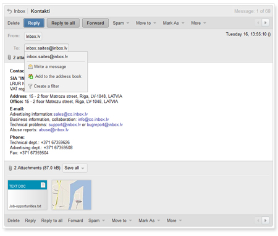The width and height of the screenshot is (278, 236).
Task: Click the envelope icon for Write a message
Action: click(x=30, y=66)
